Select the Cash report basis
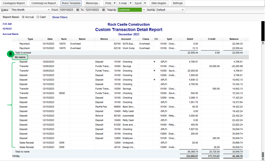This screenshot has width=265, height=161. point(38,17)
